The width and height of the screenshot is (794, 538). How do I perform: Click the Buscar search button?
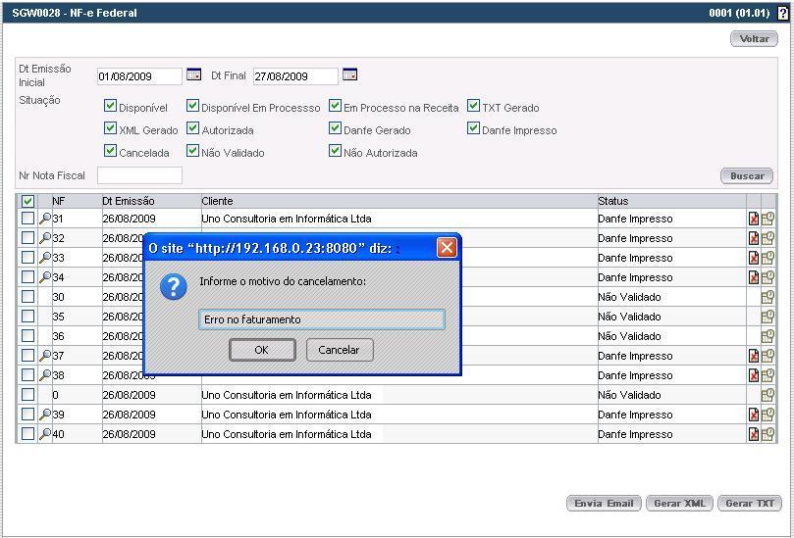coord(746,176)
